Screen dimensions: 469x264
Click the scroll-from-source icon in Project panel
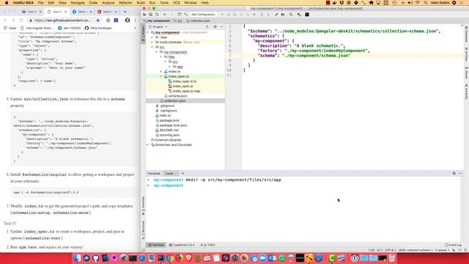pyautogui.click(x=207, y=26)
